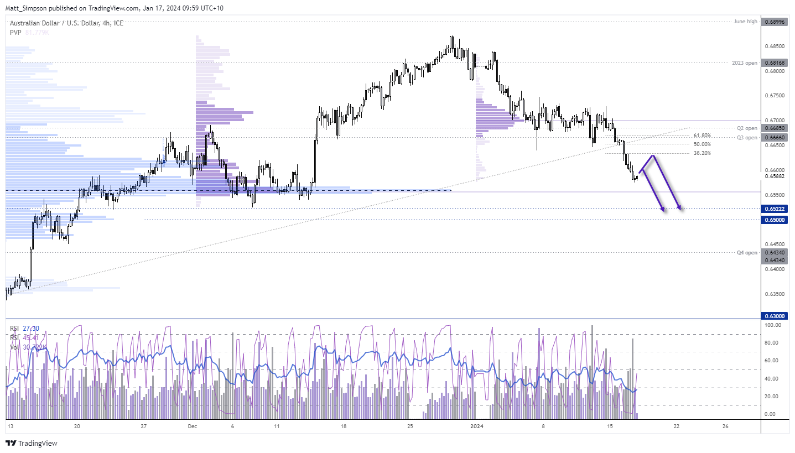Select the Australian Dollar / U.S. Dollar symbol title
Viewport: 795px width, 453px height.
(x=67, y=23)
